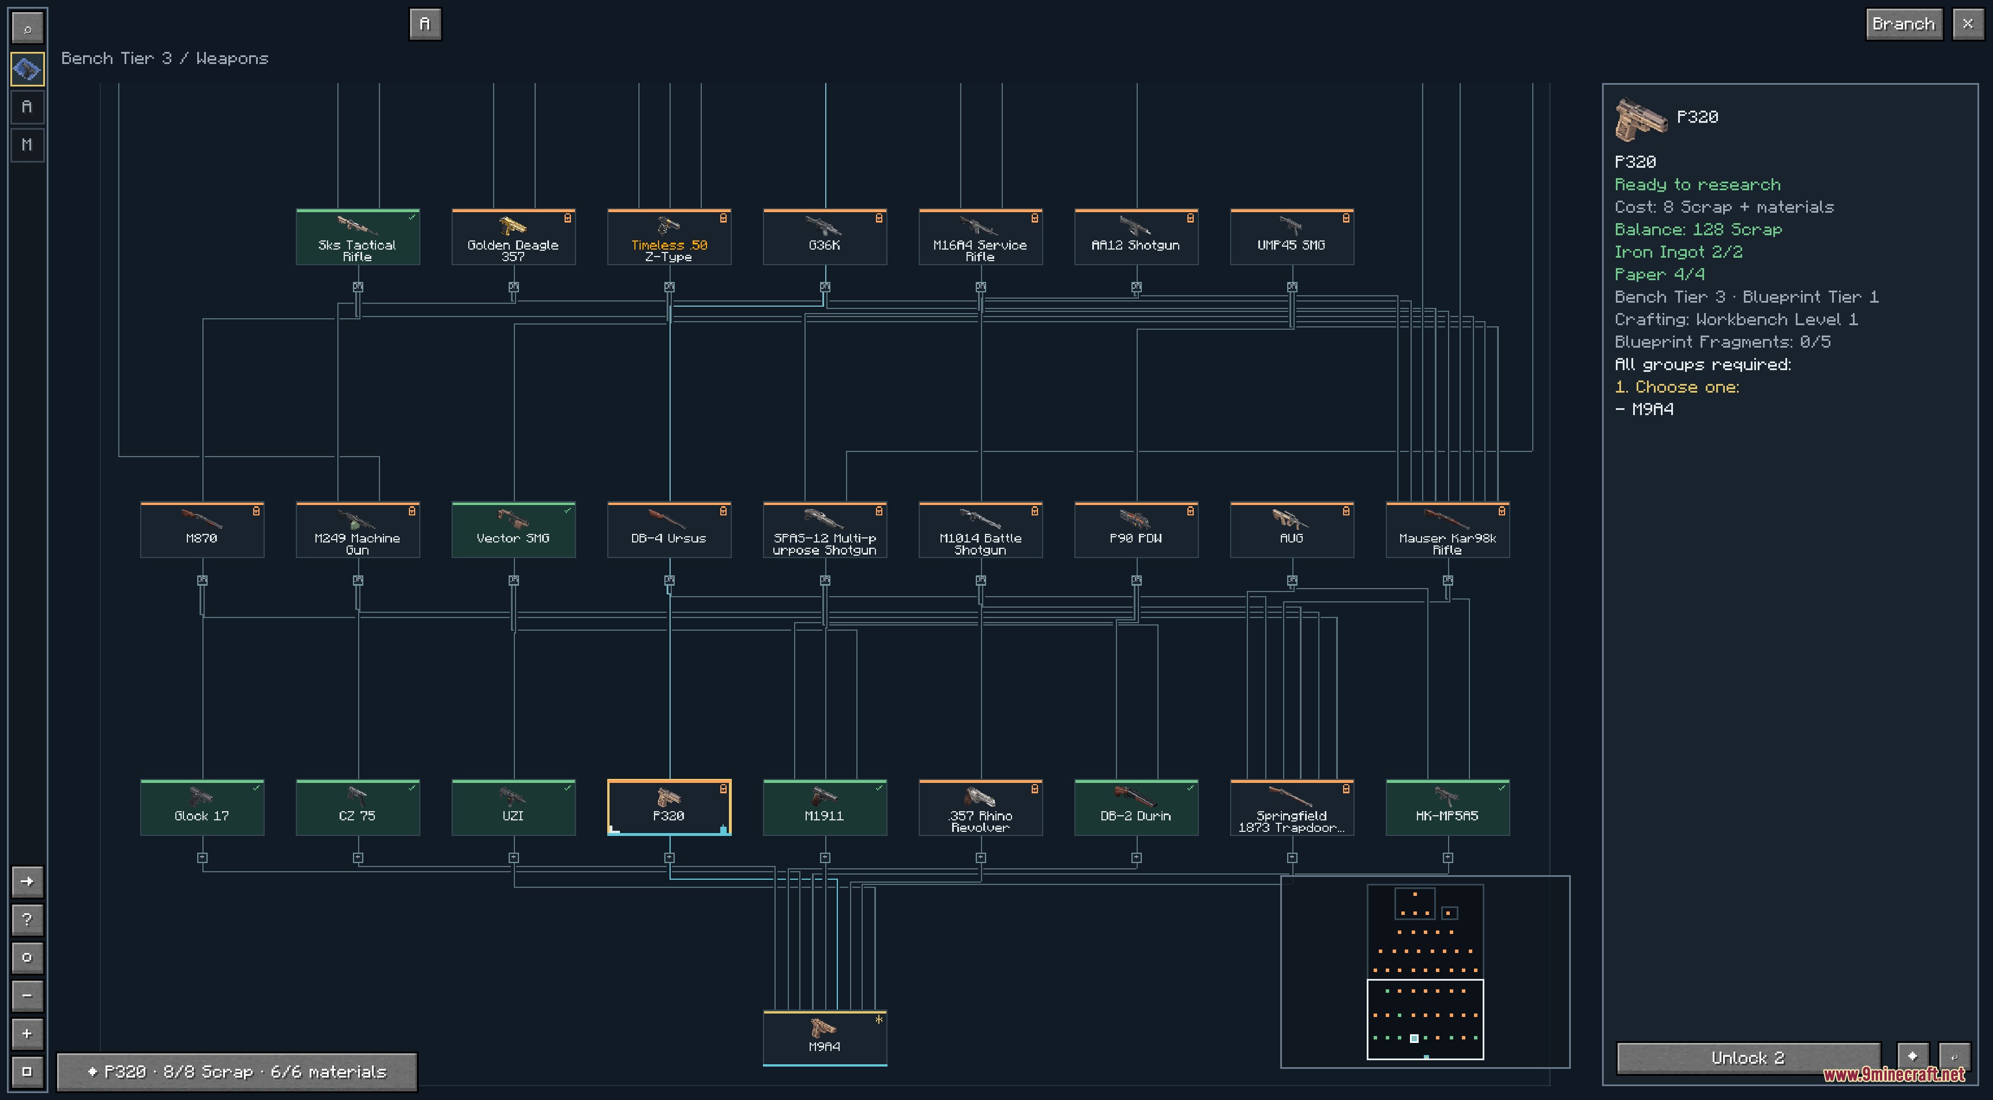Close the research screen with the X
Viewport: 1993px width, 1100px height.
1968,24
